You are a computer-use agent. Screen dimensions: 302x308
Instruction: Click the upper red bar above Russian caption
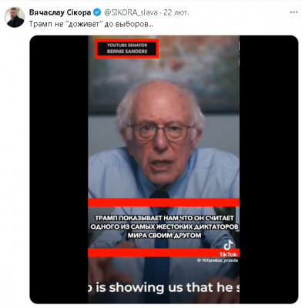163,203
